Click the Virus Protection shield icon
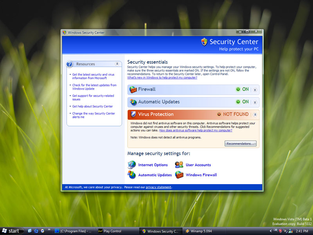This screenshot has width=313, height=235. (x=133, y=114)
